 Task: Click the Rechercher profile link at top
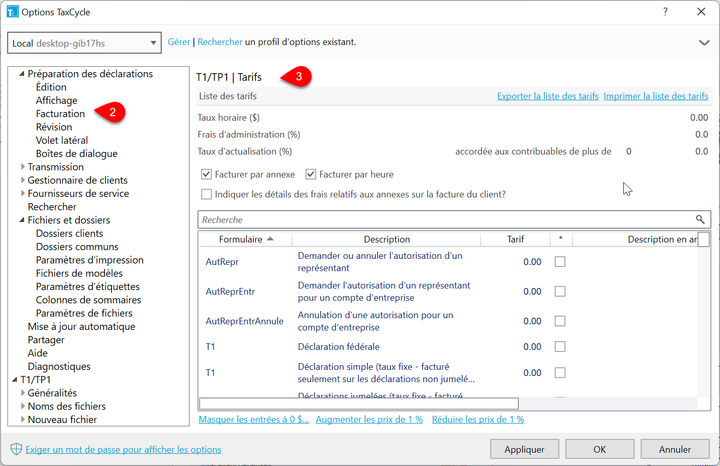click(x=220, y=42)
